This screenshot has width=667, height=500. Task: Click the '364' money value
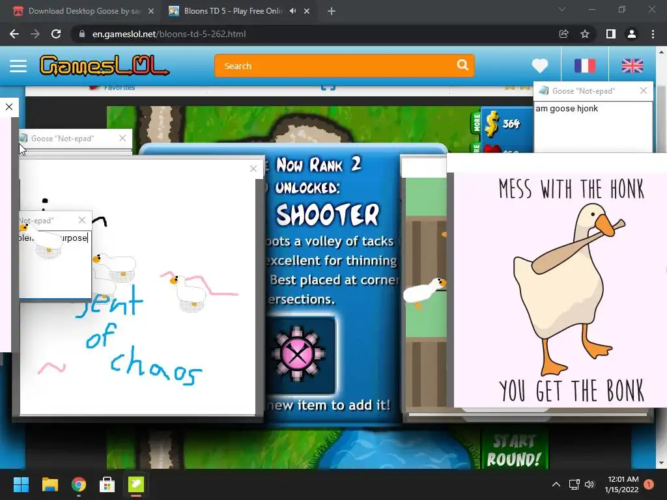pyautogui.click(x=511, y=124)
